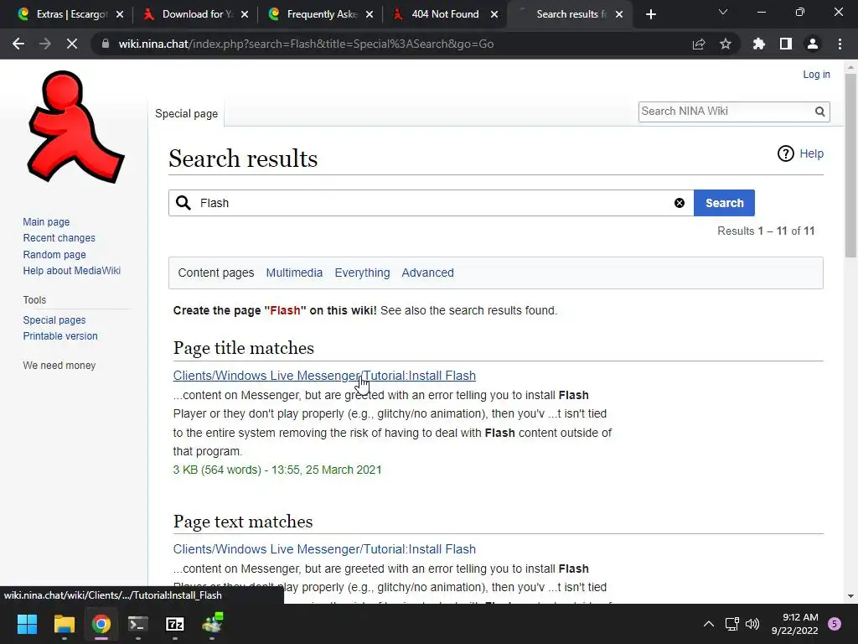This screenshot has height=644, width=858.
Task: Click the padlock site info icon
Action: point(105,44)
